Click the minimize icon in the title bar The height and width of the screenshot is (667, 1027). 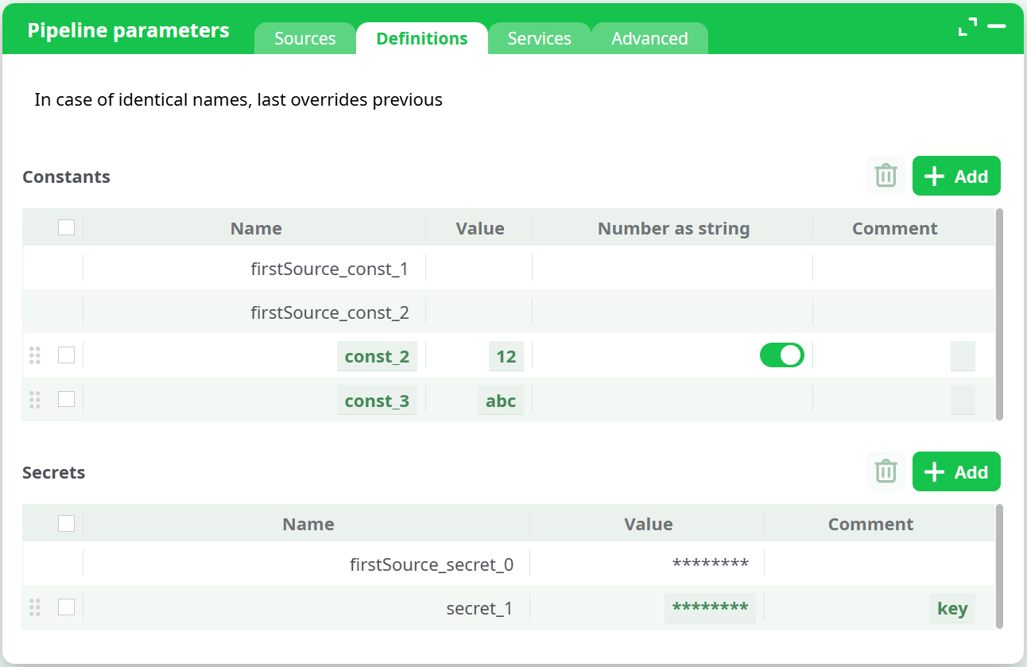click(x=996, y=26)
